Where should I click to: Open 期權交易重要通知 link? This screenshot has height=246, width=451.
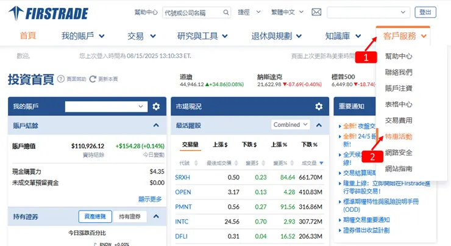click(x=366, y=220)
